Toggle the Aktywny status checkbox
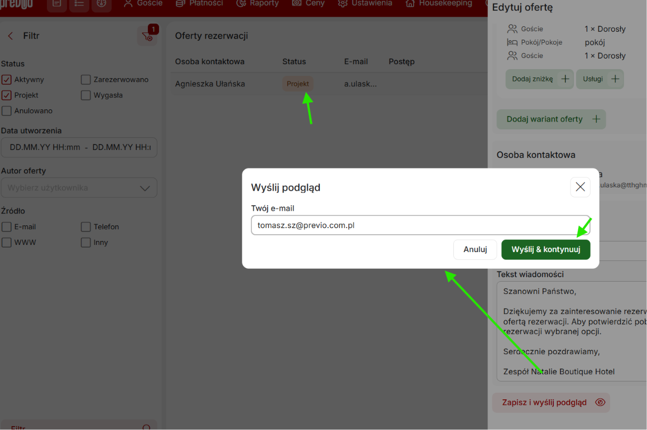This screenshot has width=647, height=430. pos(7,80)
